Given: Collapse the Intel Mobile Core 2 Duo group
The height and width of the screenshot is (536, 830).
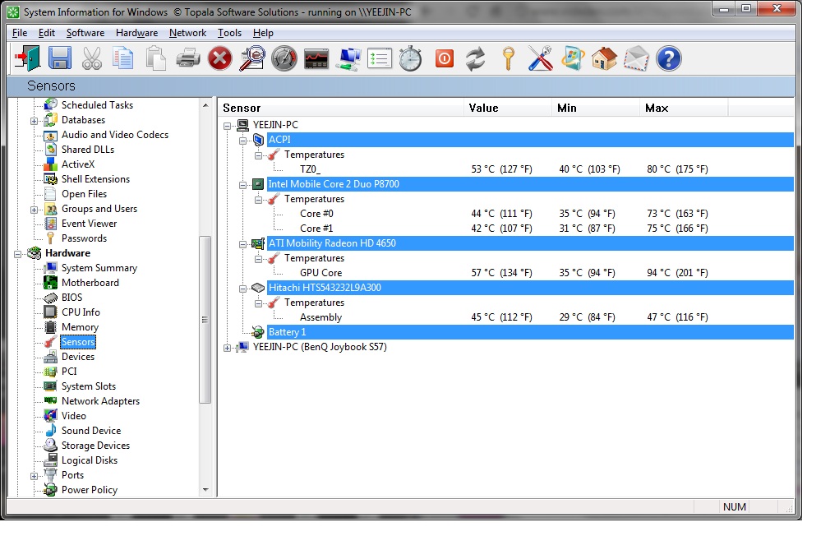Looking at the screenshot, I should (242, 185).
